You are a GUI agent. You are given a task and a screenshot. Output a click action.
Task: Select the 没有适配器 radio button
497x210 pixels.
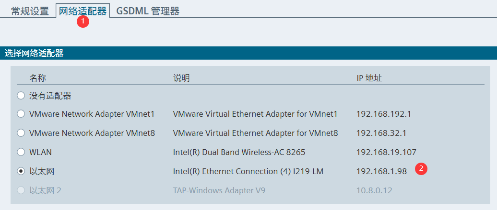(21, 96)
